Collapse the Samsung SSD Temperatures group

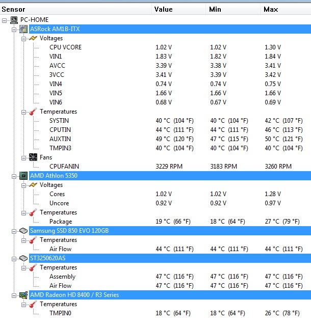[x=24, y=240]
